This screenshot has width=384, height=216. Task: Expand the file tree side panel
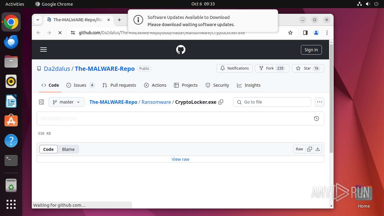(41, 102)
